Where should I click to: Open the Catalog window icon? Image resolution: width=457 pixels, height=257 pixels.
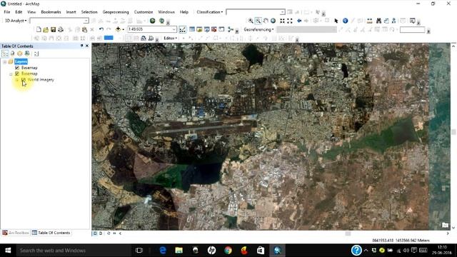tap(199, 29)
